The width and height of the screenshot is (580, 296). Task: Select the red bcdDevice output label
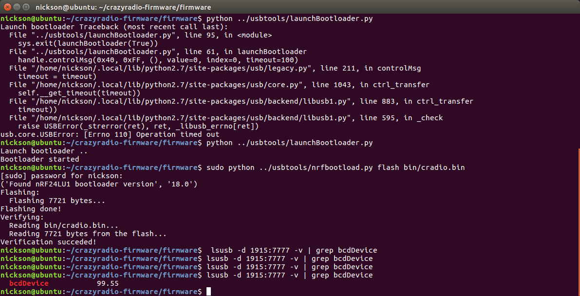pos(29,283)
